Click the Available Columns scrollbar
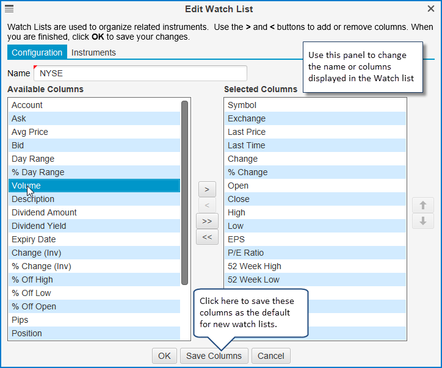The height and width of the screenshot is (368, 442). tap(184, 193)
